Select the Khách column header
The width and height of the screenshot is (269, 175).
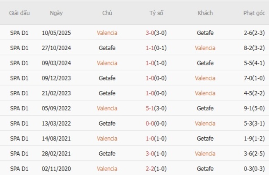click(205, 13)
